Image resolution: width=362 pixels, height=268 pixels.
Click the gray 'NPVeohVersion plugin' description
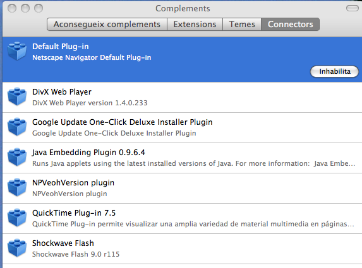coord(69,194)
